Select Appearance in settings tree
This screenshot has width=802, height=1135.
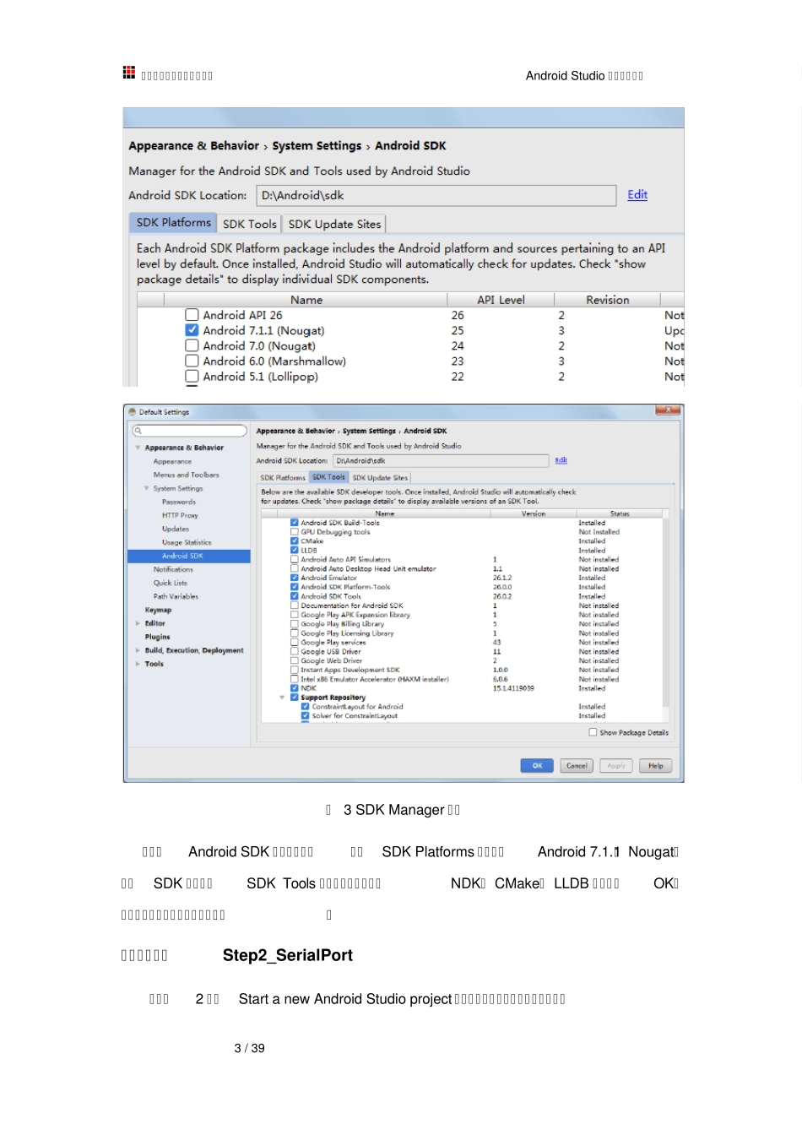coord(172,461)
